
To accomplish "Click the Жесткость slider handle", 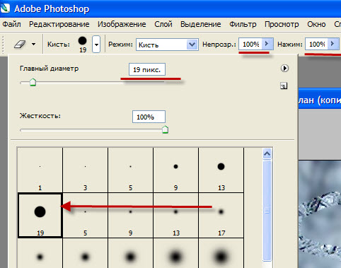I will tap(166, 129).
